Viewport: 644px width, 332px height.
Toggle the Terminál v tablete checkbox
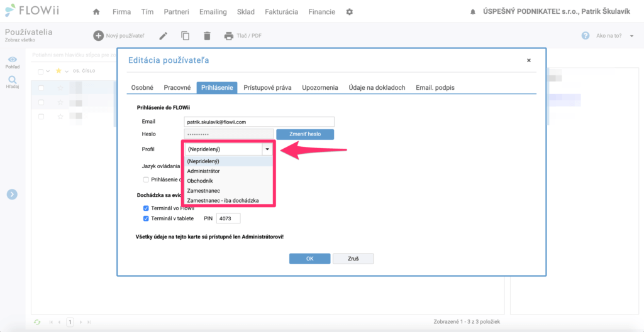[x=146, y=218]
